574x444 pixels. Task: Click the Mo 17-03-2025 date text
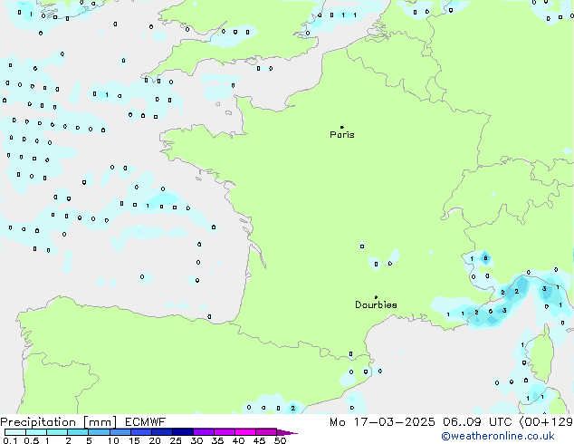[382, 422]
